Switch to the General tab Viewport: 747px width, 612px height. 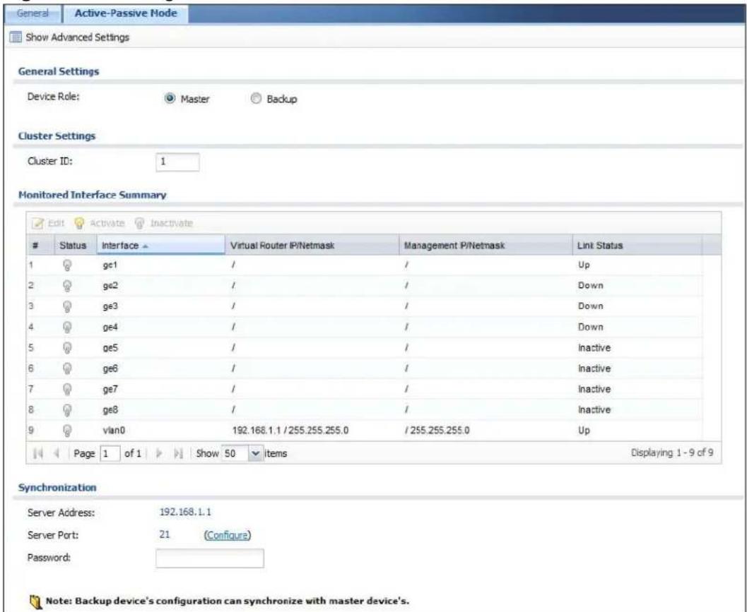pos(33,13)
